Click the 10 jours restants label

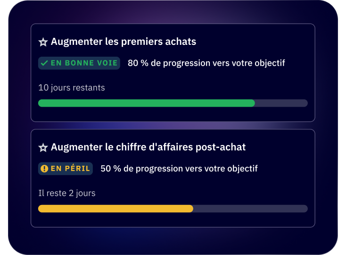[72, 88]
